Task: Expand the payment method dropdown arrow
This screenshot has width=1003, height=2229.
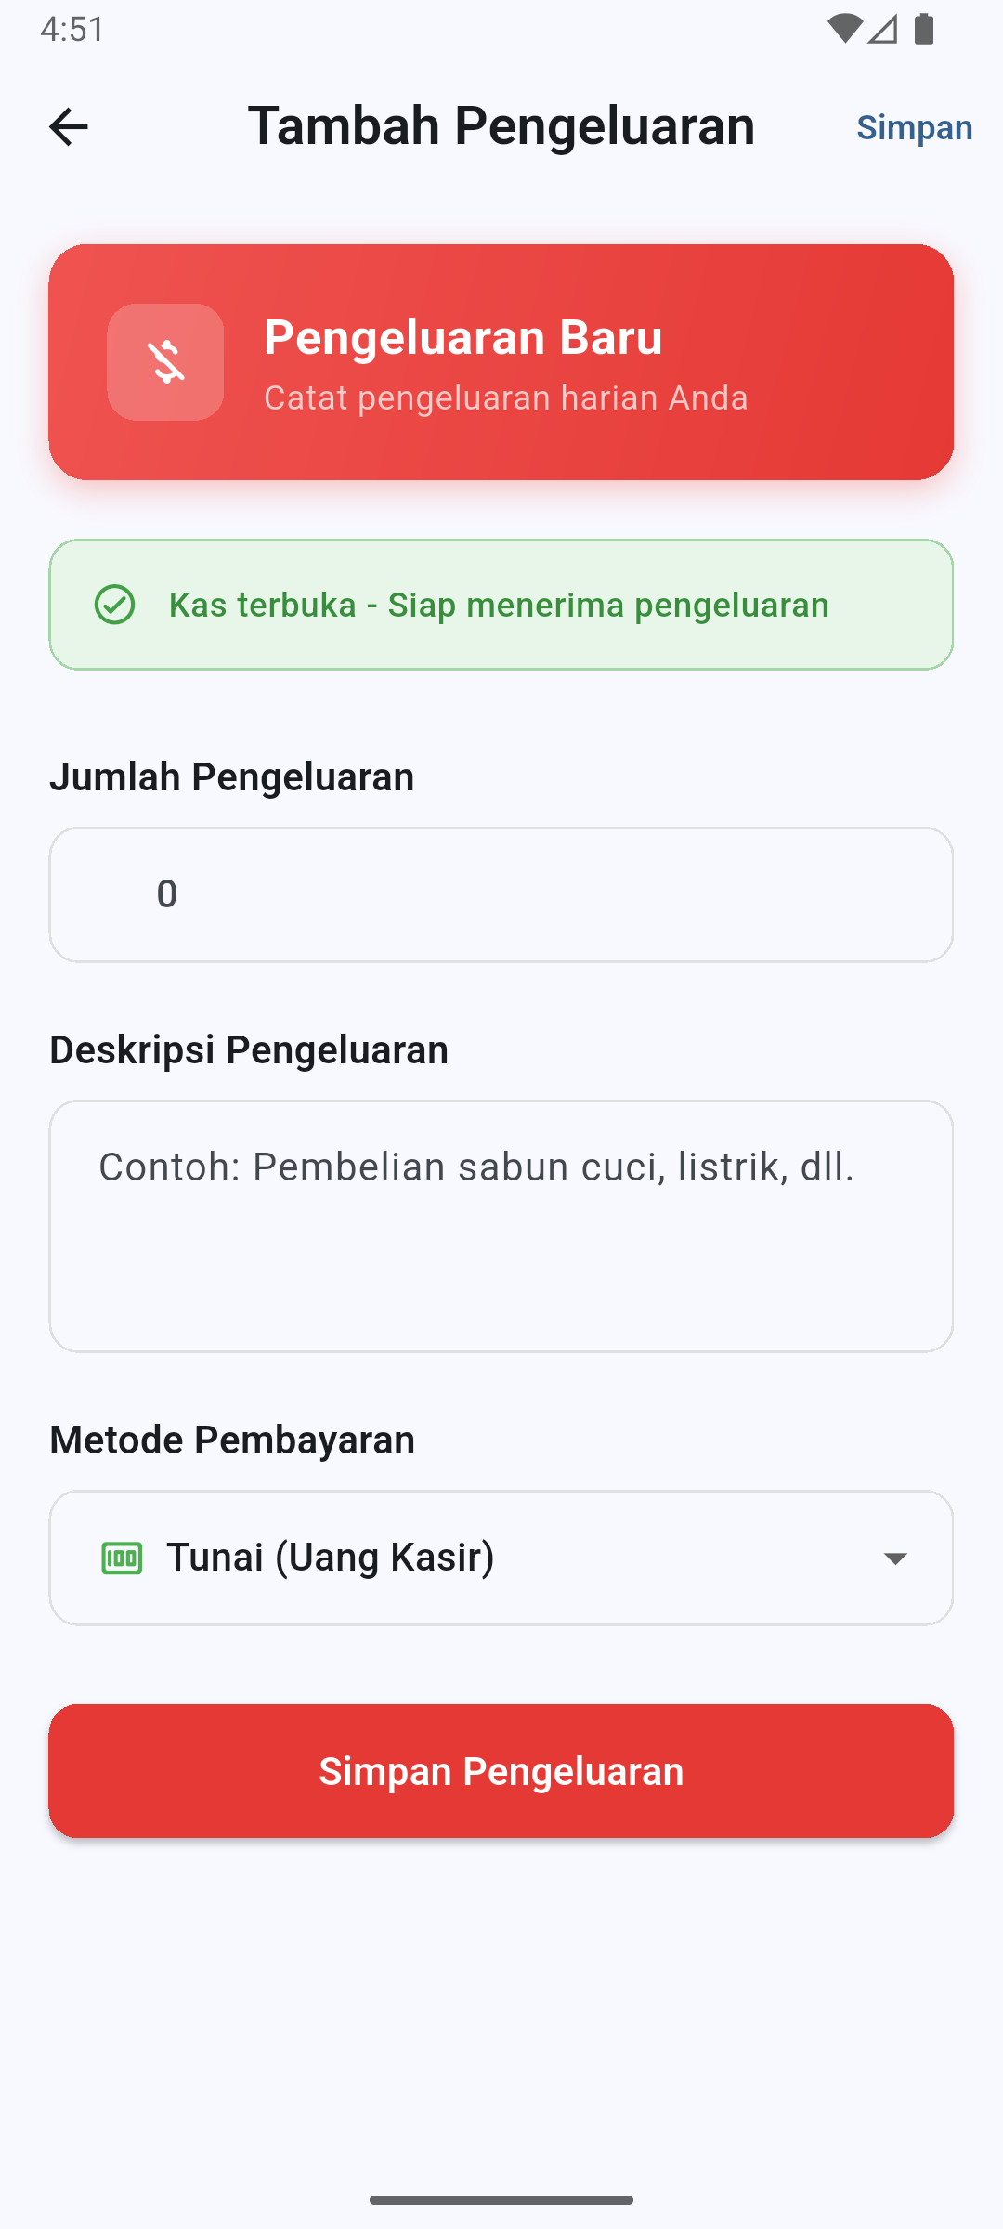Action: [894, 1558]
